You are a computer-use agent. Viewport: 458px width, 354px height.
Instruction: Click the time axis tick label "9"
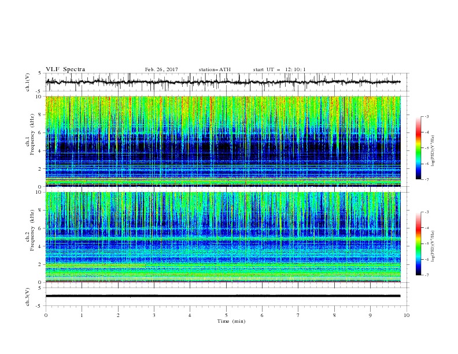(370, 315)
